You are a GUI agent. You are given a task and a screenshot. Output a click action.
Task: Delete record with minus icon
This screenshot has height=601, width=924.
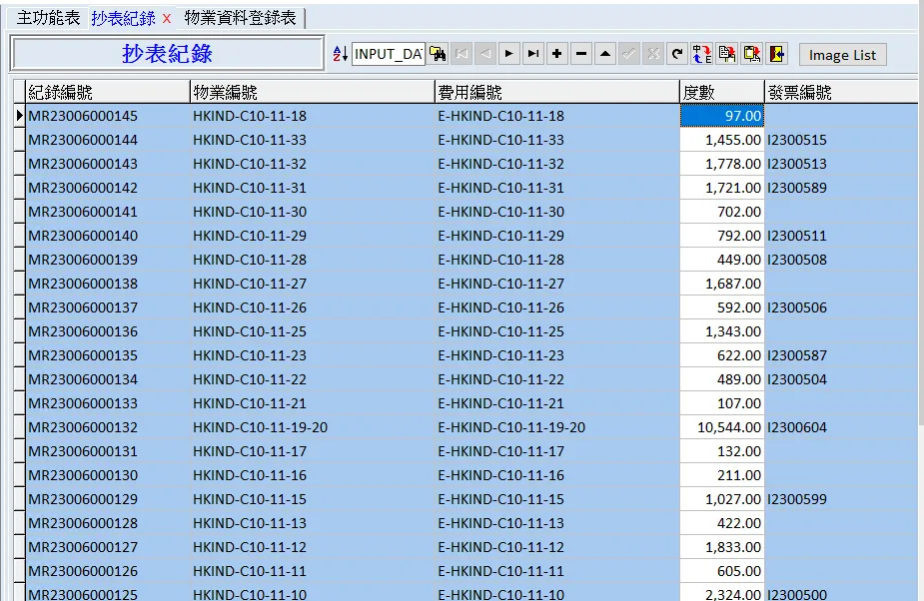[581, 54]
